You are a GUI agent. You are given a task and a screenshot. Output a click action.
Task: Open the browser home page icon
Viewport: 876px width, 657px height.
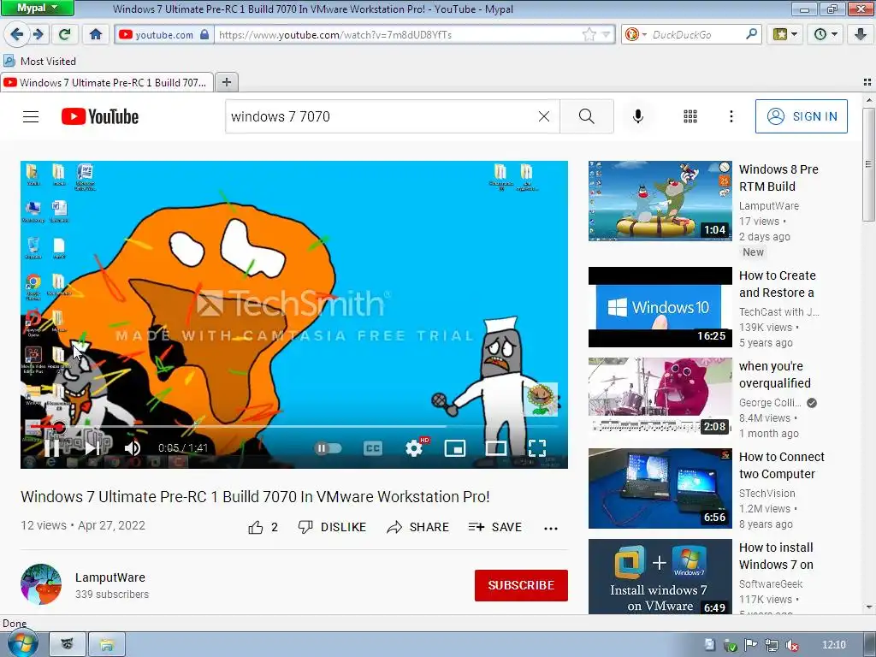tap(96, 34)
